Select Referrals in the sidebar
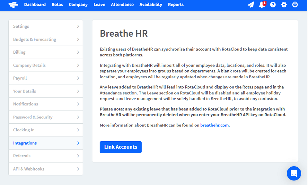 (46, 156)
